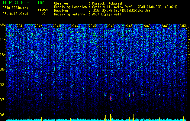The width and height of the screenshot is (190, 121).
Task: Click the Receiving antenna label
Action: [x=69, y=14]
